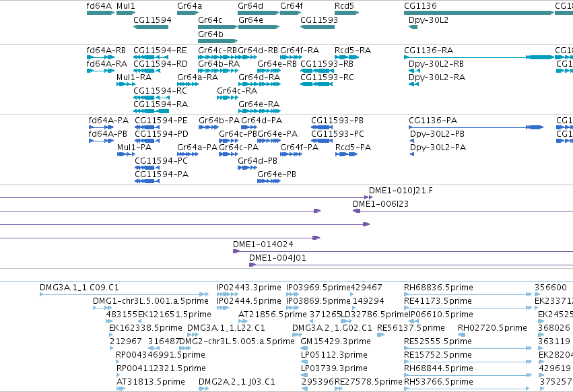The image size is (573, 392).
Task: Open transcript Gr64a-RA
Action: [198, 77]
